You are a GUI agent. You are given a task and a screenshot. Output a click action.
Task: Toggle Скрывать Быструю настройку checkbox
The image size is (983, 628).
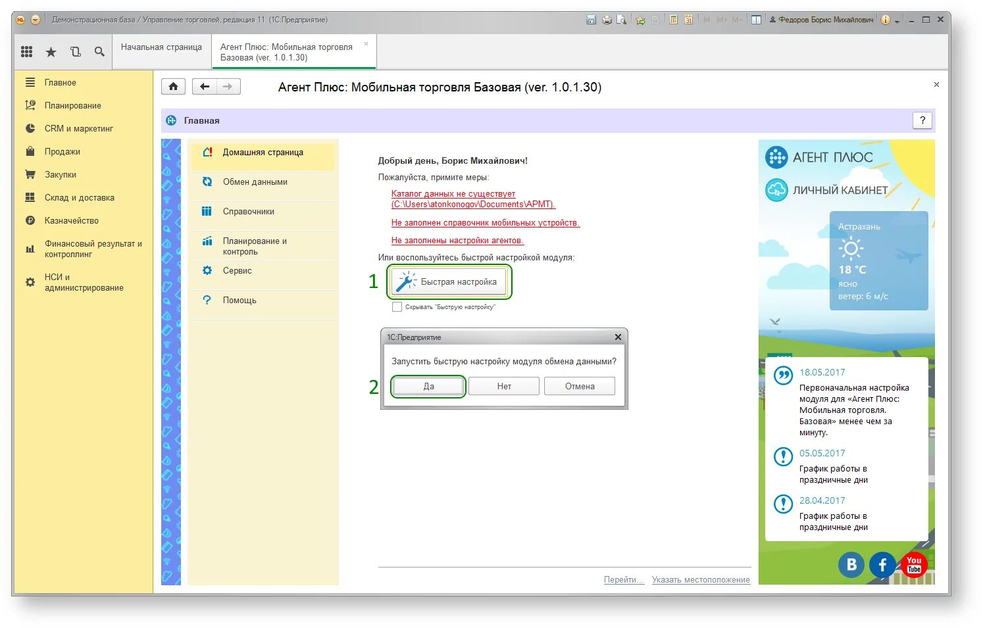pyautogui.click(x=397, y=307)
